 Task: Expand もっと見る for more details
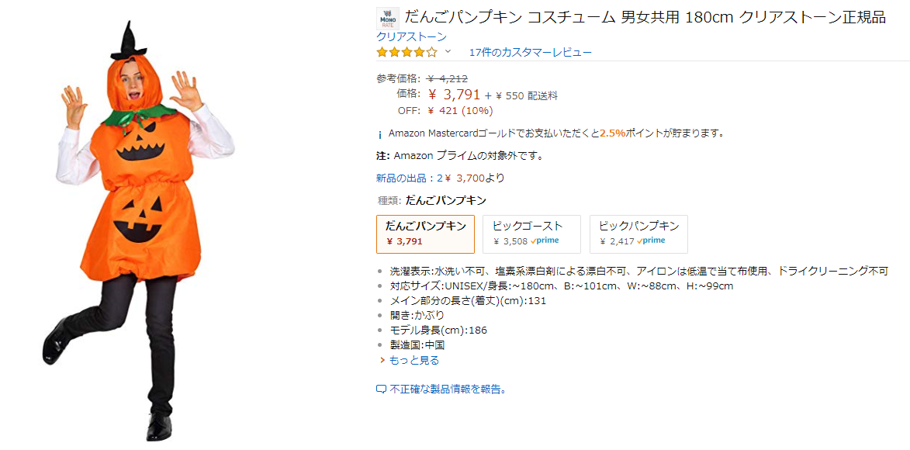[413, 360]
